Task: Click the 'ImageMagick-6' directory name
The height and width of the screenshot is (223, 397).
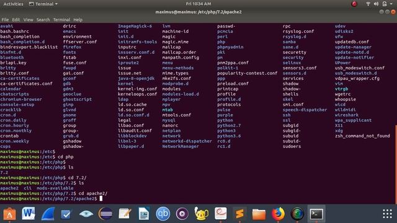Action: pyautogui.click(x=135, y=26)
